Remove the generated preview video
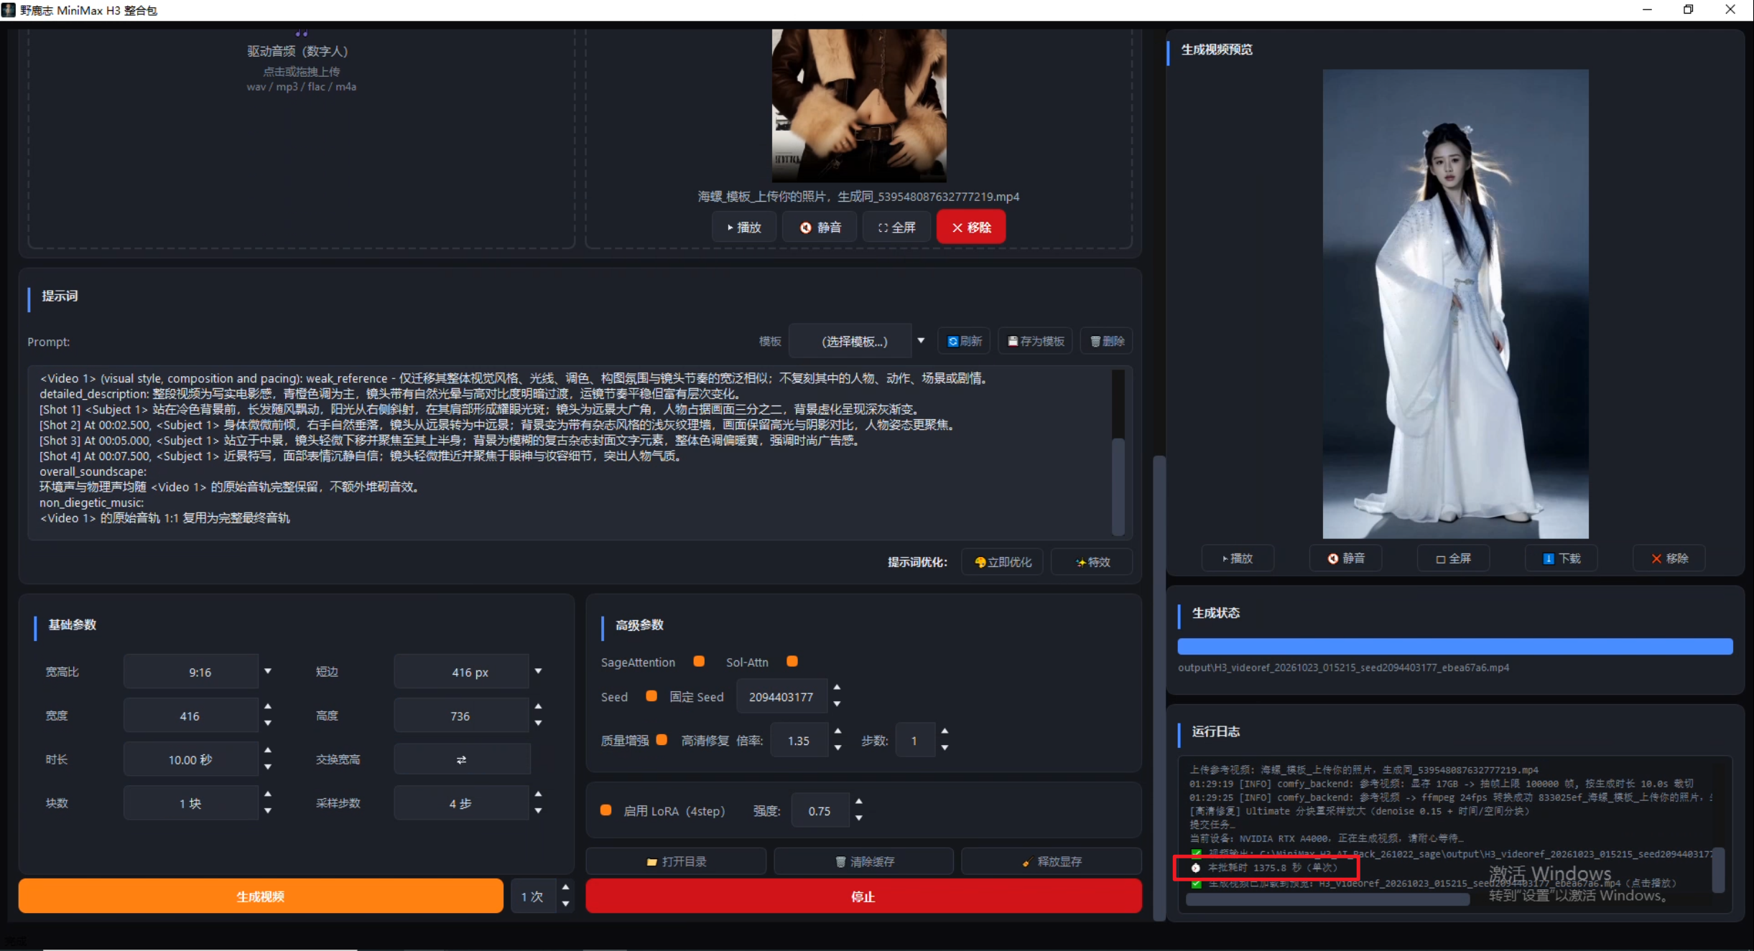Image resolution: width=1754 pixels, height=951 pixels. [1669, 558]
